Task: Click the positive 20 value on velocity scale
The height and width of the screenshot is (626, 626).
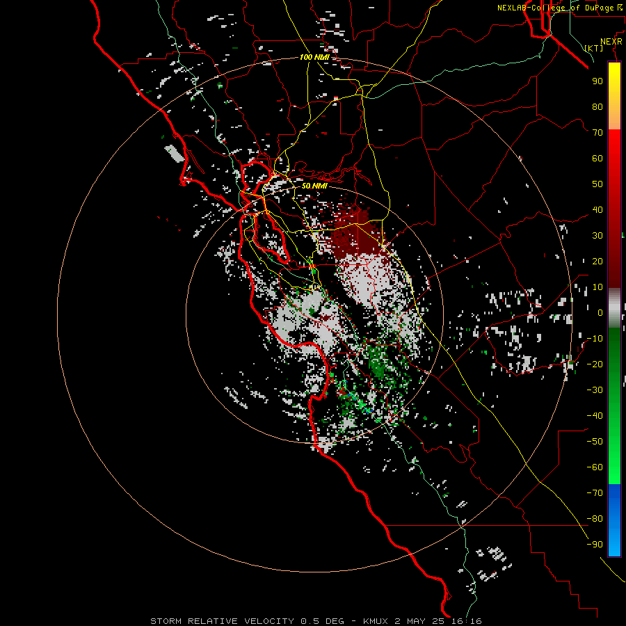Action: click(x=597, y=262)
